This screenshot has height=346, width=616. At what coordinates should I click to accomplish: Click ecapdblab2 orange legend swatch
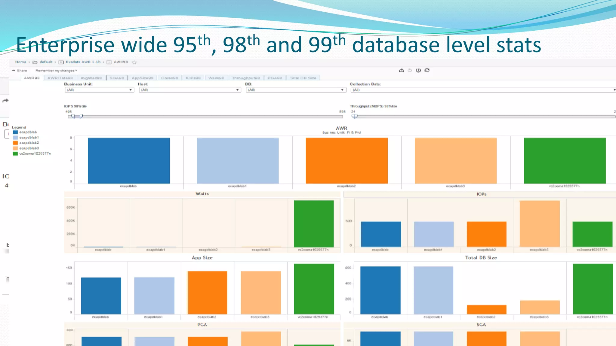coord(15,143)
